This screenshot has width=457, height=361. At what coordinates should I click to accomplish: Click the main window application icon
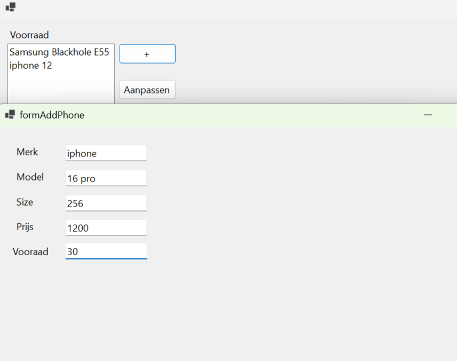(x=10, y=7)
